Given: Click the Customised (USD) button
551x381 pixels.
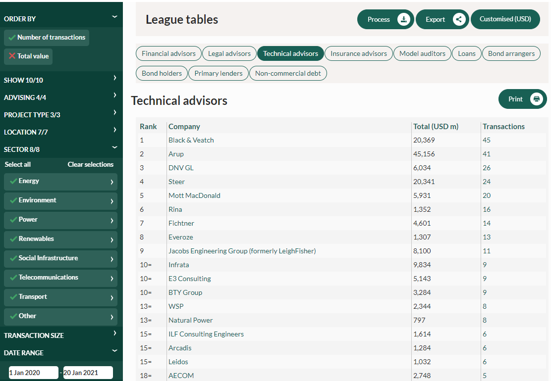Looking at the screenshot, I should [505, 19].
